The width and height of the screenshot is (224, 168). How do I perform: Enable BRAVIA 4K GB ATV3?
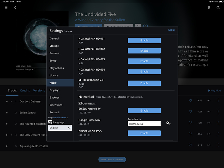click(144, 133)
